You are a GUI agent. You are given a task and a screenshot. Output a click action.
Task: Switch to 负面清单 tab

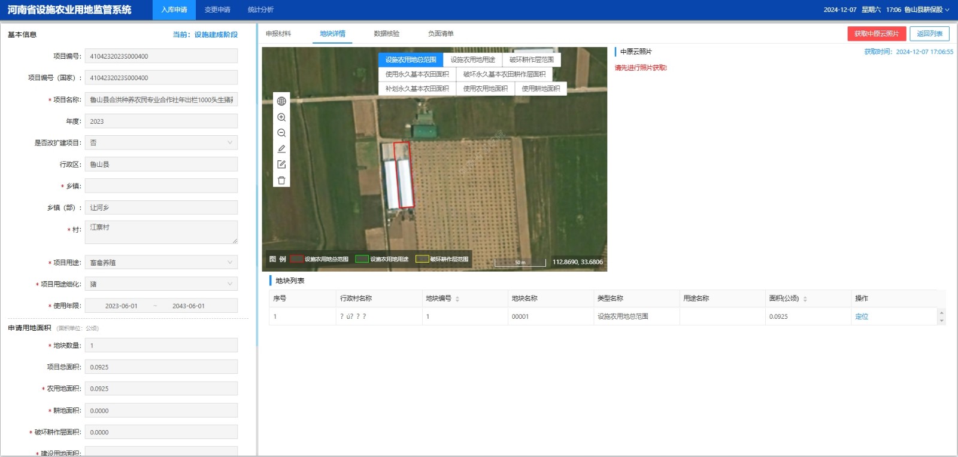click(x=441, y=33)
